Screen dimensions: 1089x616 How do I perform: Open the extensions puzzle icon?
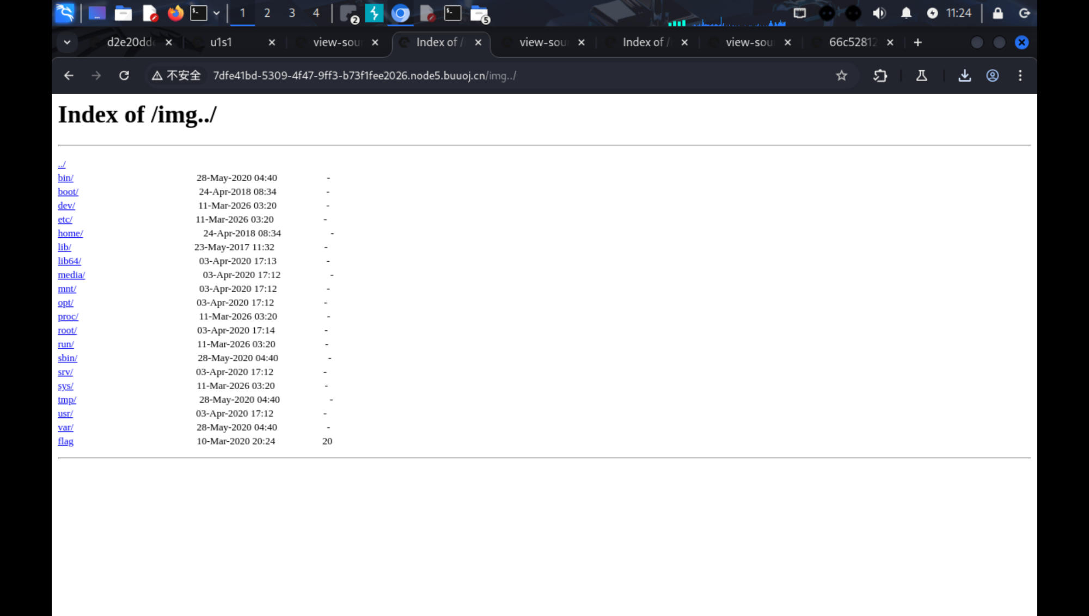pos(880,76)
